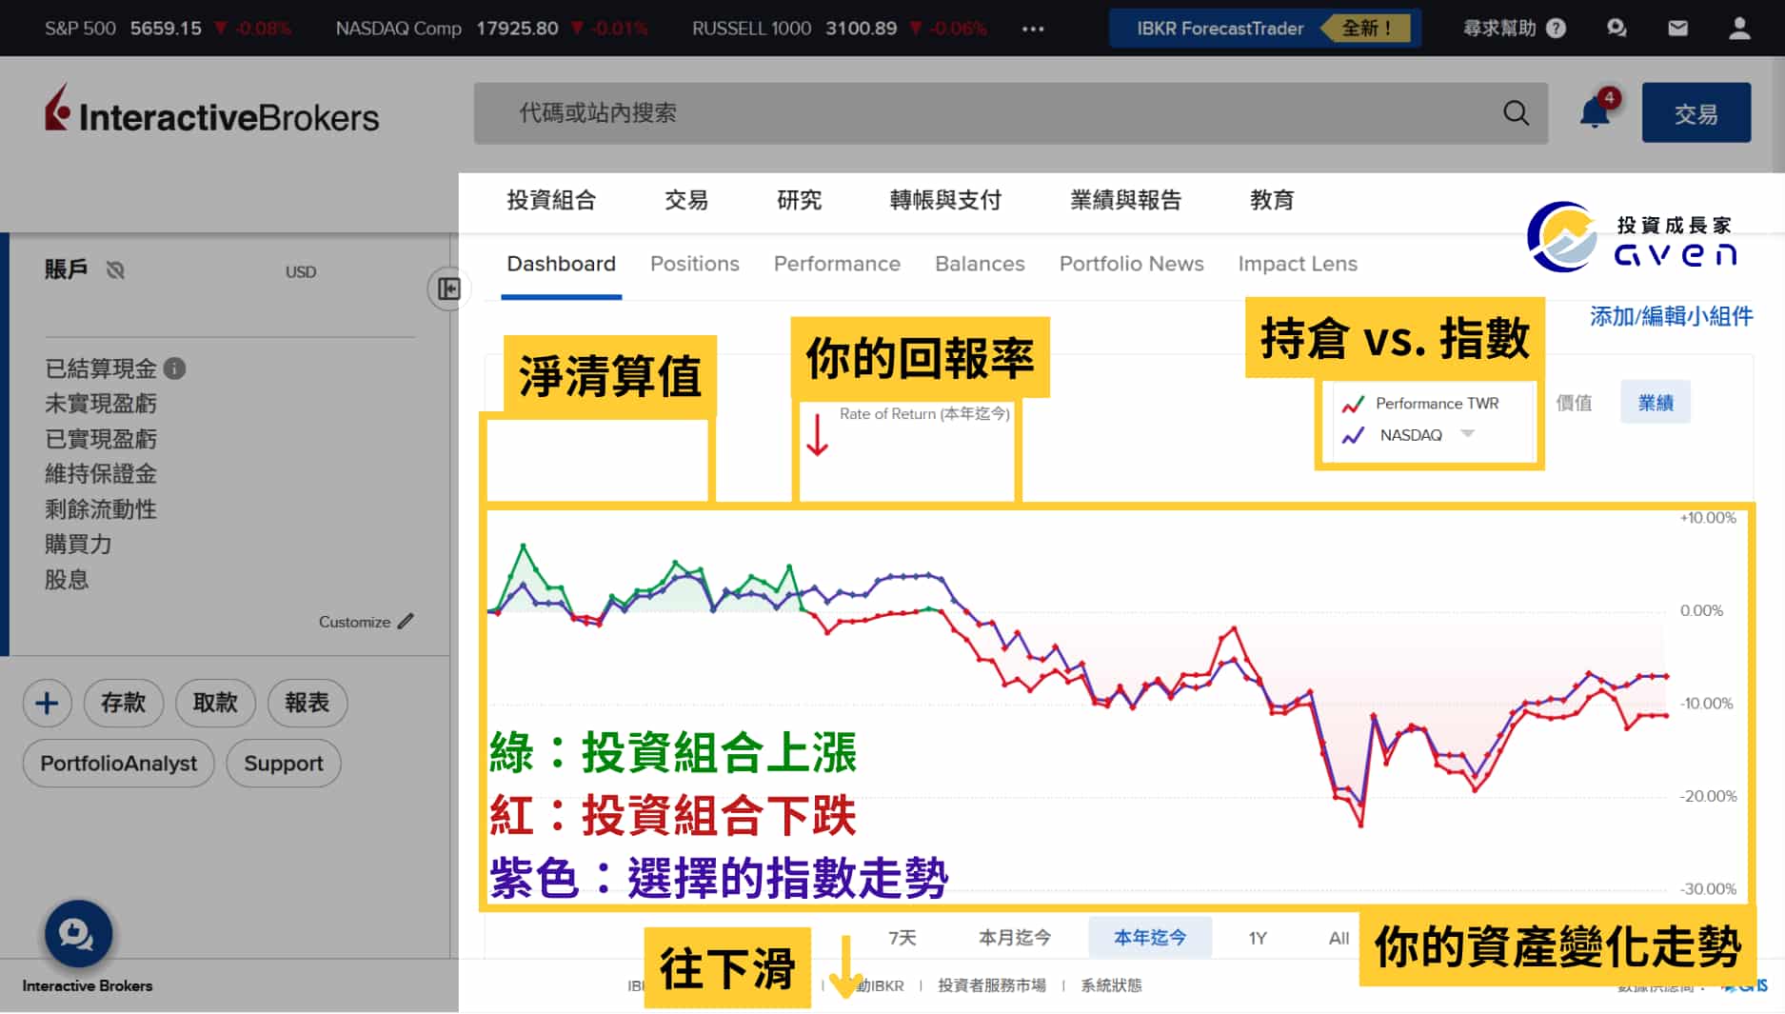The width and height of the screenshot is (1785, 1014).
Task: Open the floating chat bubble
Action: pyautogui.click(x=78, y=934)
